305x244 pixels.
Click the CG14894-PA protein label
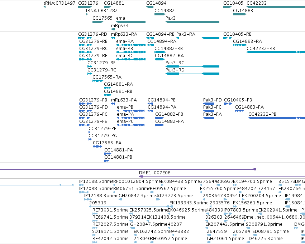pyautogui.click(x=162, y=107)
